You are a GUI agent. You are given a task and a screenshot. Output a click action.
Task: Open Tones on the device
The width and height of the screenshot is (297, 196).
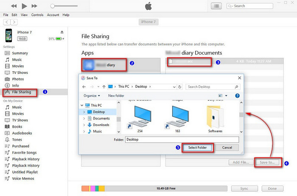pyautogui.click(x=17, y=140)
